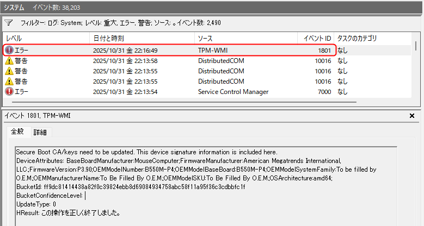The height and width of the screenshot is (226, 424).
Task: Click the ソース column header
Action: click(245, 39)
